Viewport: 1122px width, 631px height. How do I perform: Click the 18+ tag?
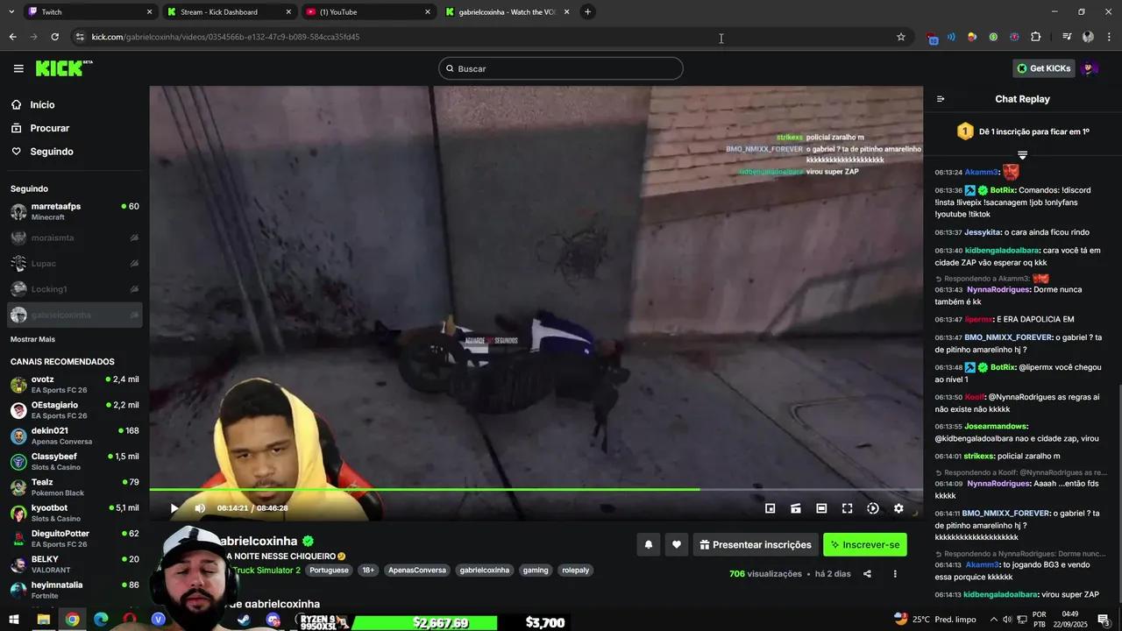coord(368,570)
